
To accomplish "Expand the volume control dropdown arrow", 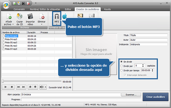I will tap(46, 87).
